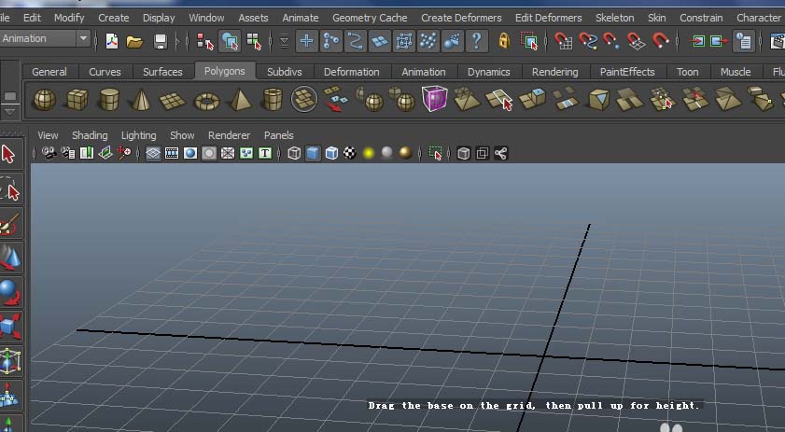Screen dimensions: 785x432
Task: Create a new scene with the page icon
Action: pyautogui.click(x=112, y=41)
